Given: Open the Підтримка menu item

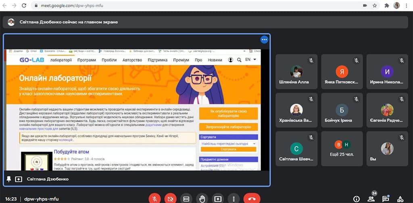Looking at the screenshot, I should tap(158, 60).
